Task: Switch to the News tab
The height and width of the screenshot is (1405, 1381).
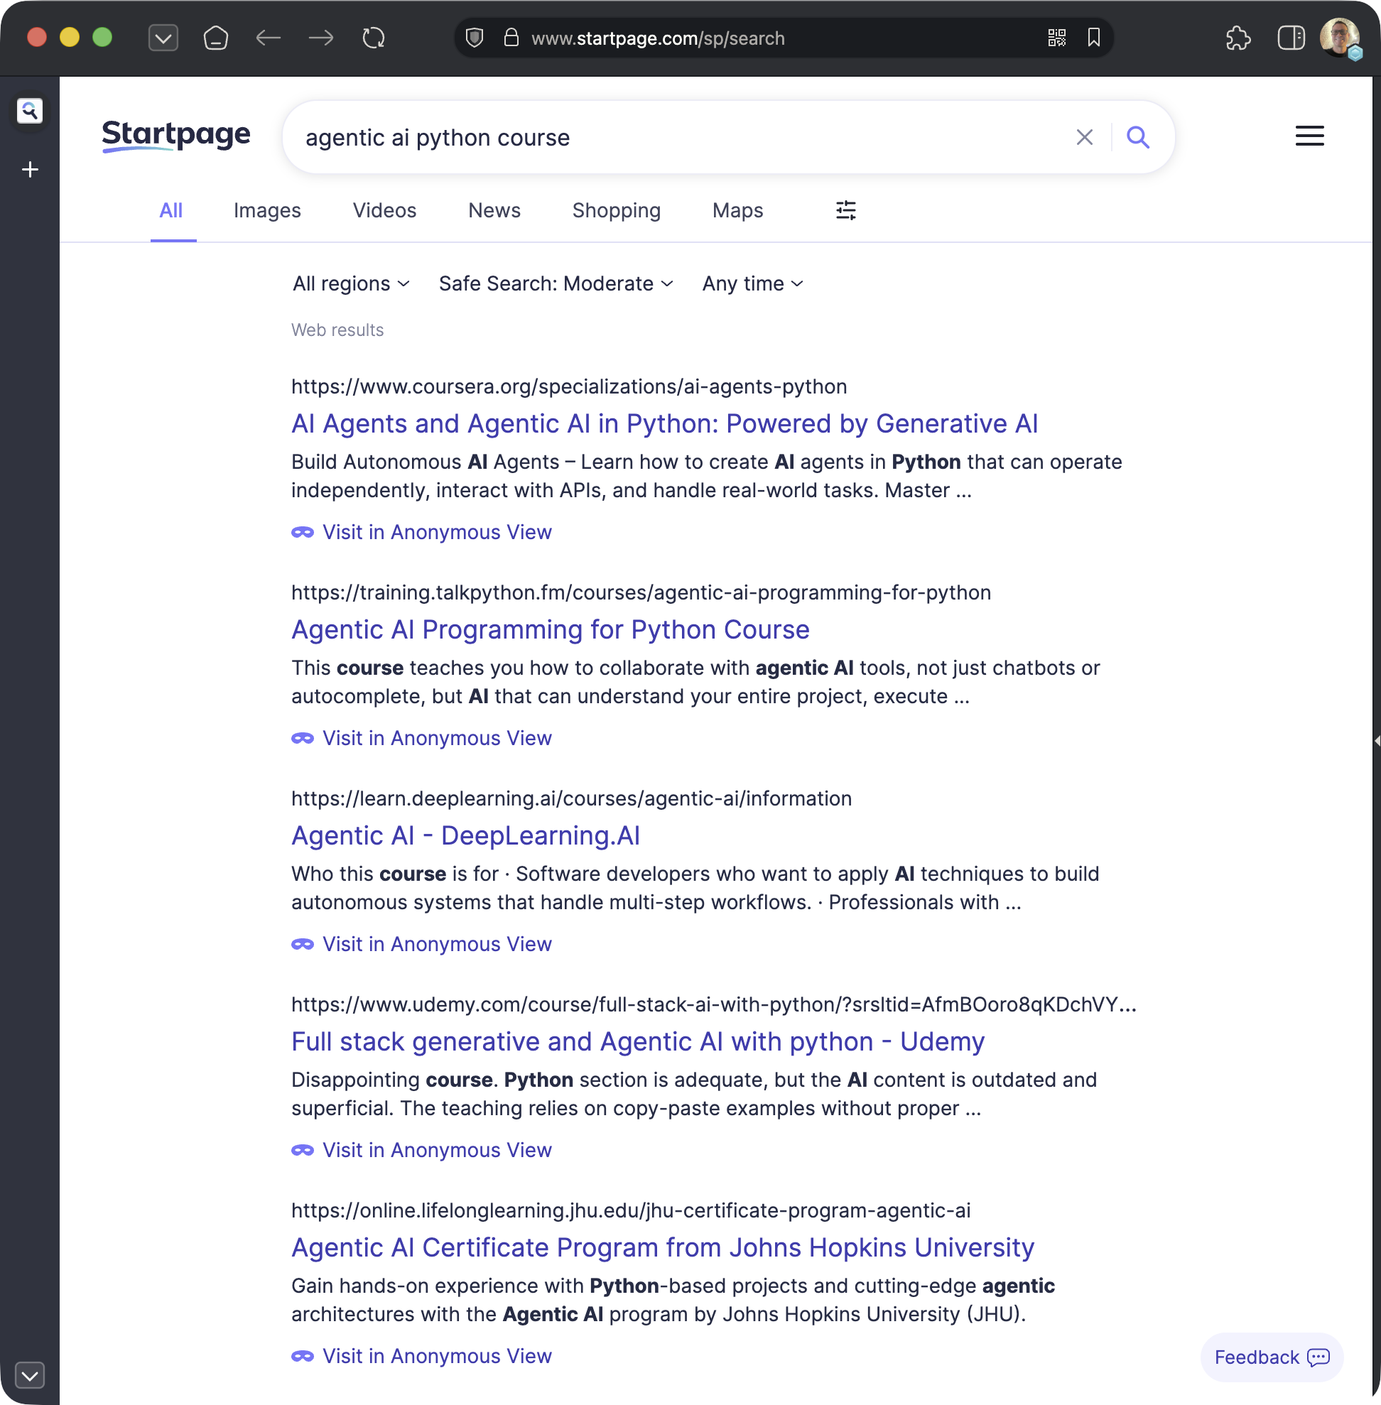Action: click(x=494, y=210)
